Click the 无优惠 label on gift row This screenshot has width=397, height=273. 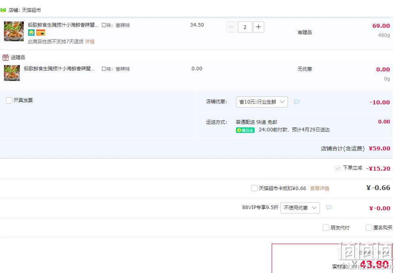[x=305, y=69]
